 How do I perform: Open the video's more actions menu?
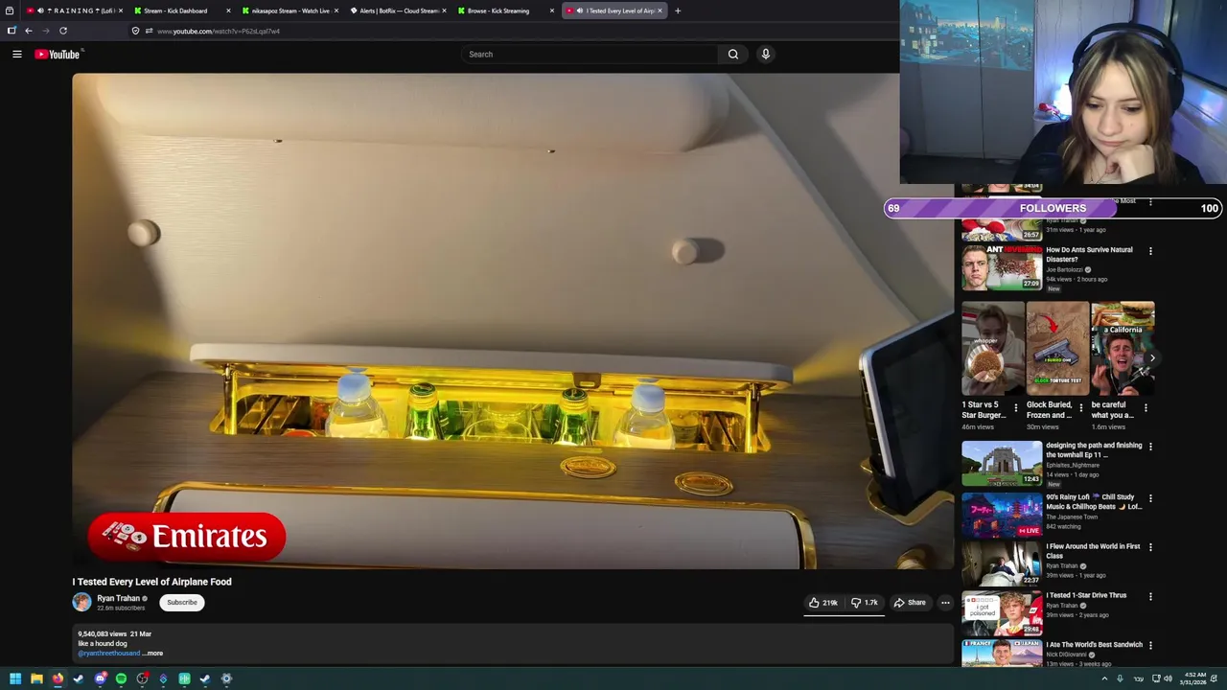pos(945,603)
